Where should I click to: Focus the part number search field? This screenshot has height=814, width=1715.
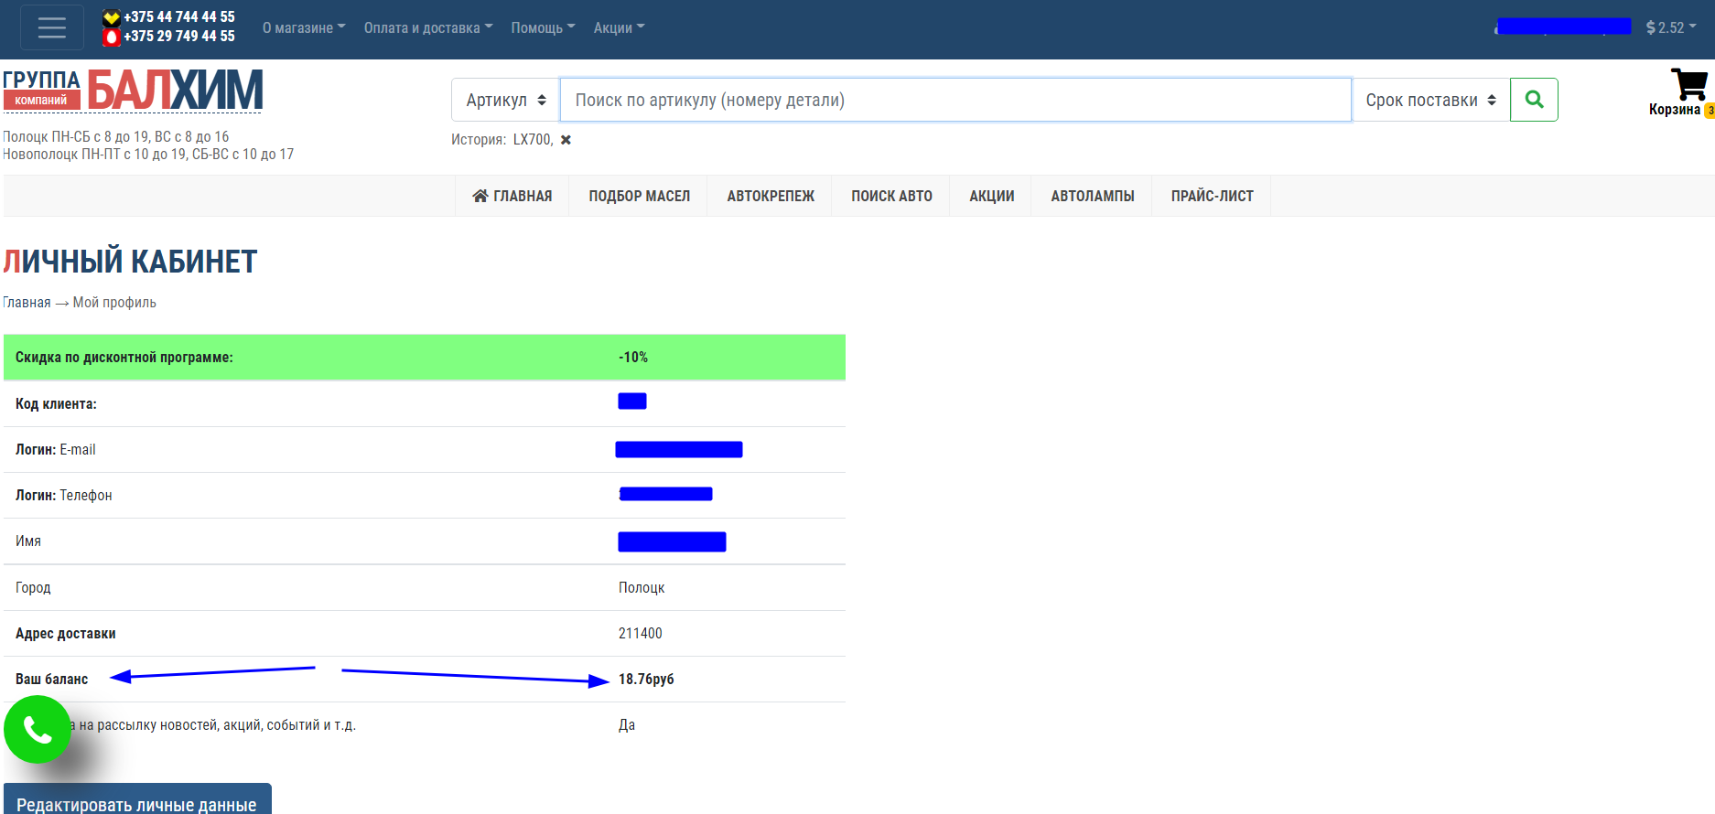(x=955, y=100)
